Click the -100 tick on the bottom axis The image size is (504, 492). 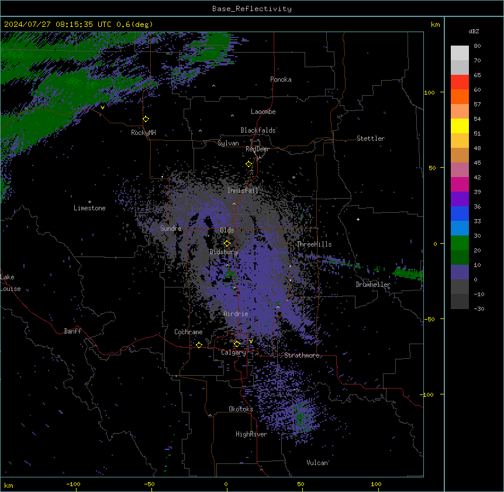pyautogui.click(x=73, y=484)
